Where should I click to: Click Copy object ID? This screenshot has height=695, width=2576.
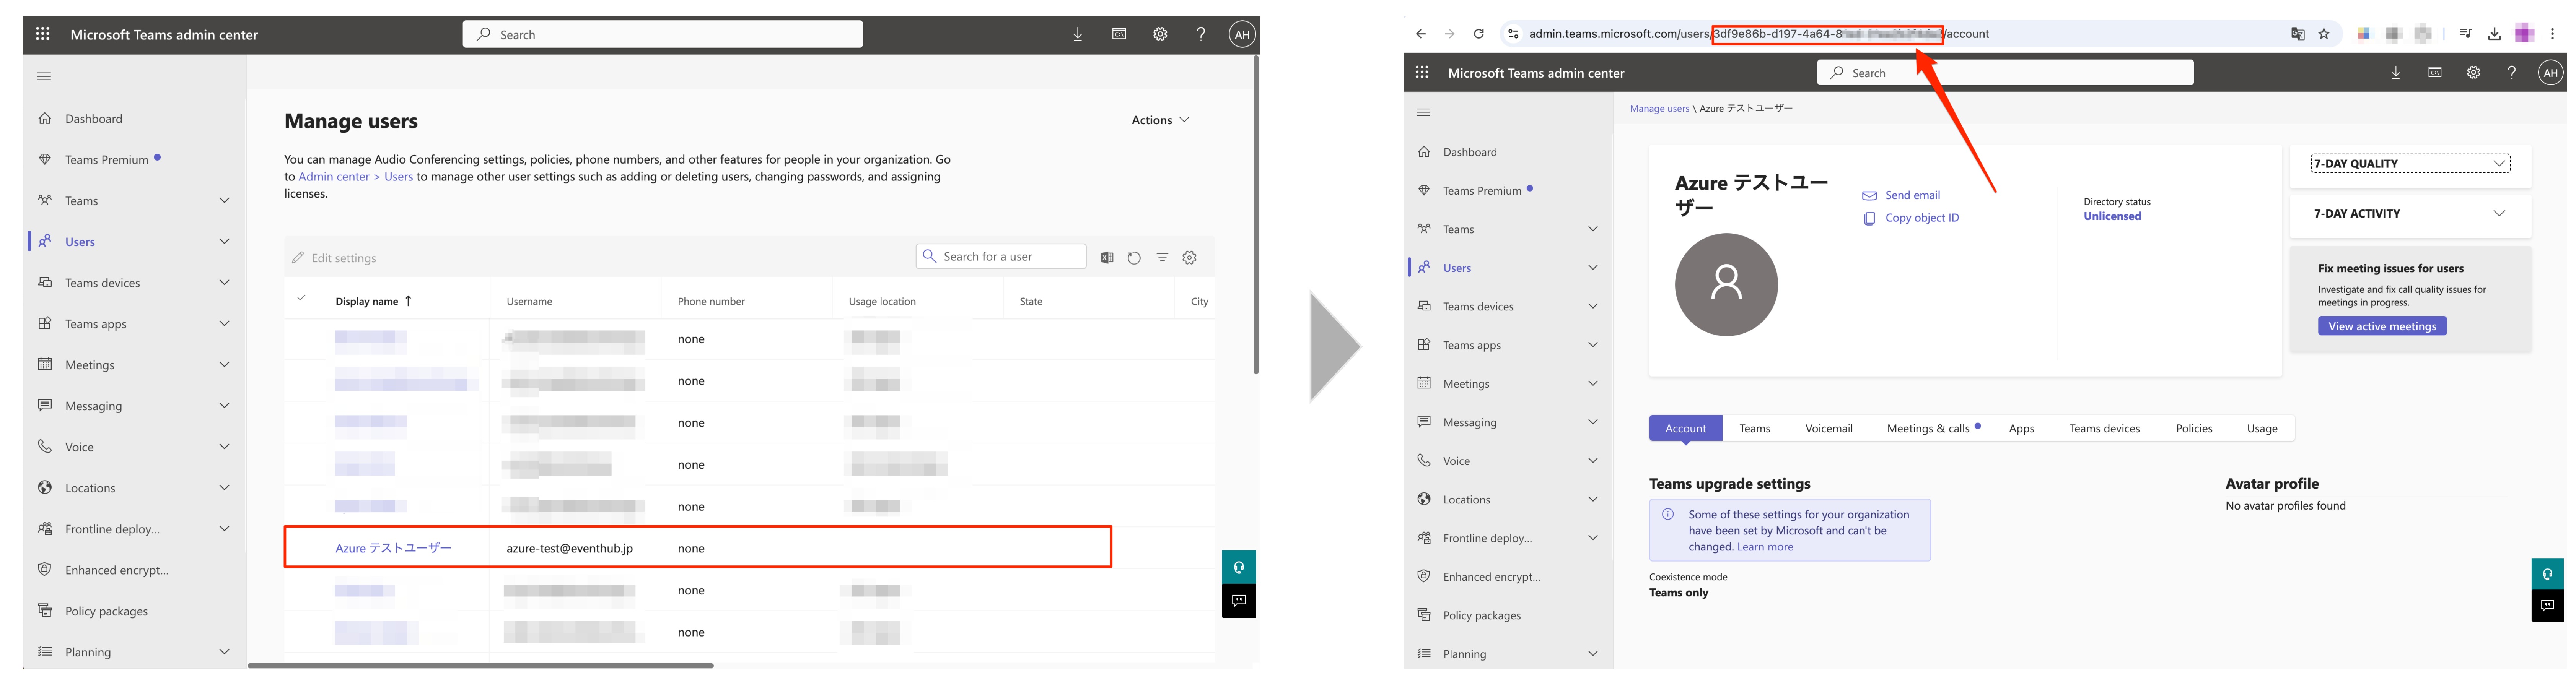1911,218
